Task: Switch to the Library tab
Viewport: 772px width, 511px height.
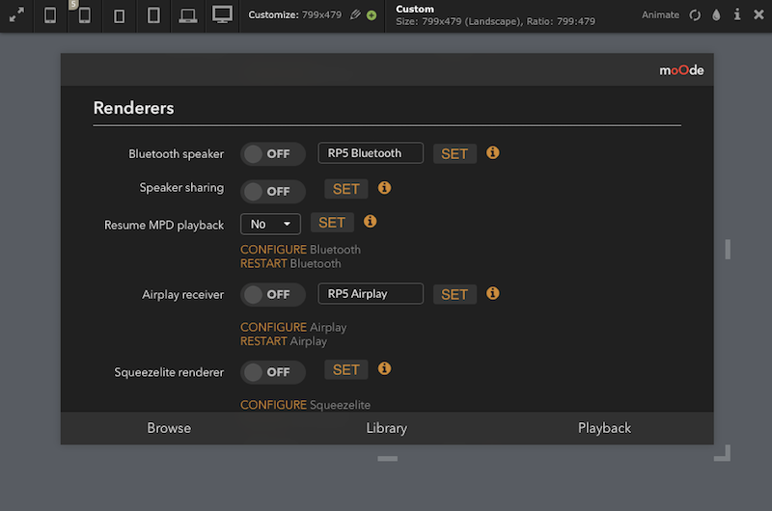Action: 387,428
